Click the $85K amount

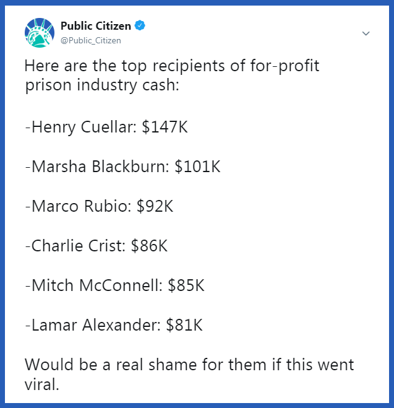tap(186, 285)
